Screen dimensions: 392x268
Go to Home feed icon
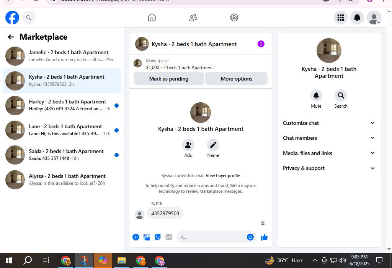point(152,18)
